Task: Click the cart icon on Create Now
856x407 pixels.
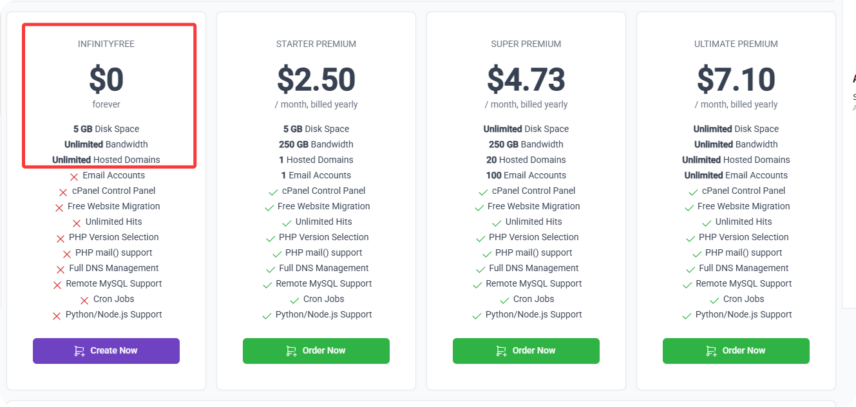Action: click(x=79, y=351)
